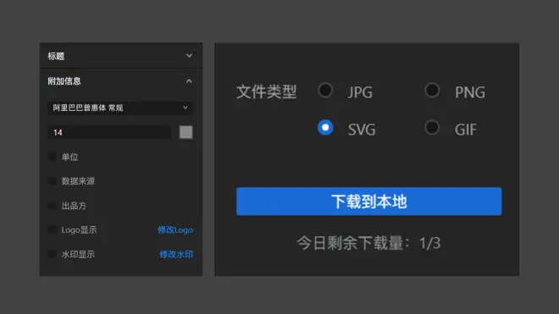Image resolution: width=559 pixels, height=314 pixels.
Task: Select the GIF file type radio
Action: (x=432, y=127)
